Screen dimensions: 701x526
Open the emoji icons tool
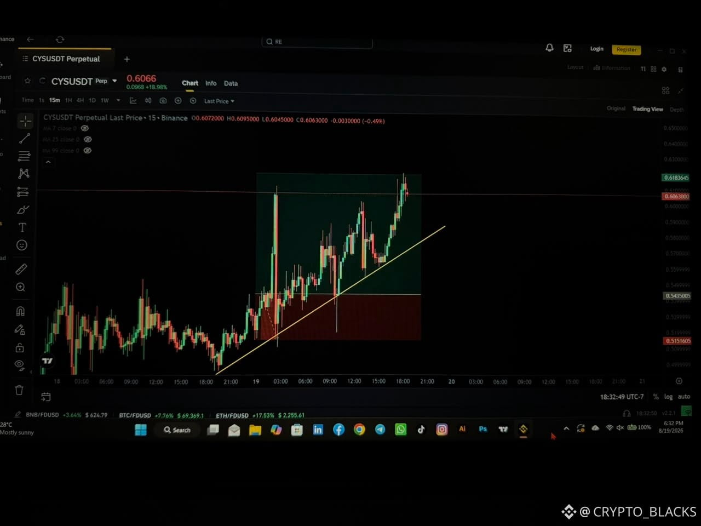tap(22, 245)
